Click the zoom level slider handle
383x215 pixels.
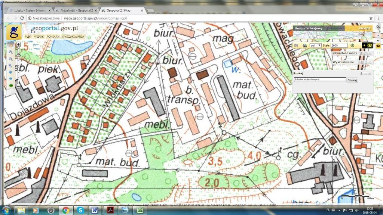(18, 56)
